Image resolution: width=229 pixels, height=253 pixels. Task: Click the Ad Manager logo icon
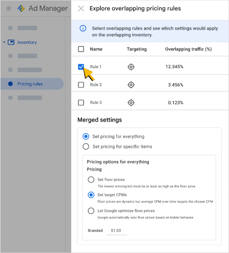21,8
